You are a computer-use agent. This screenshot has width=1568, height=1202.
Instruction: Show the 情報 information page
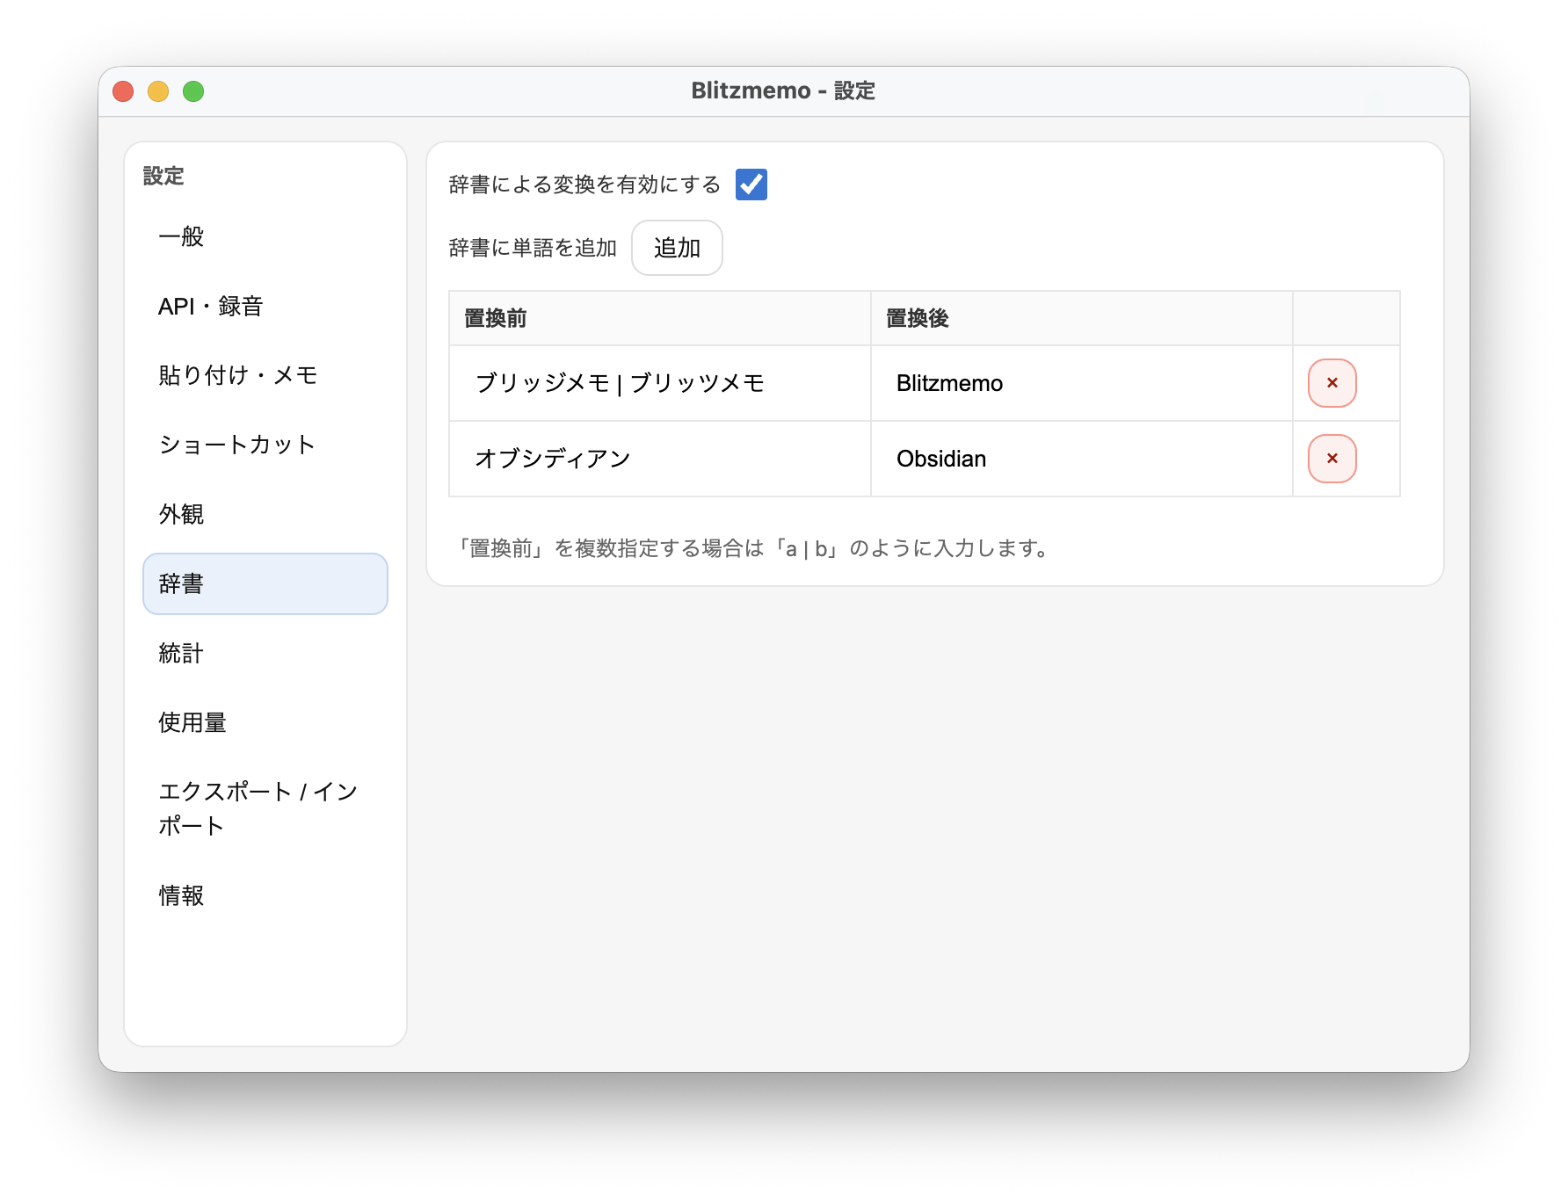[x=181, y=896]
